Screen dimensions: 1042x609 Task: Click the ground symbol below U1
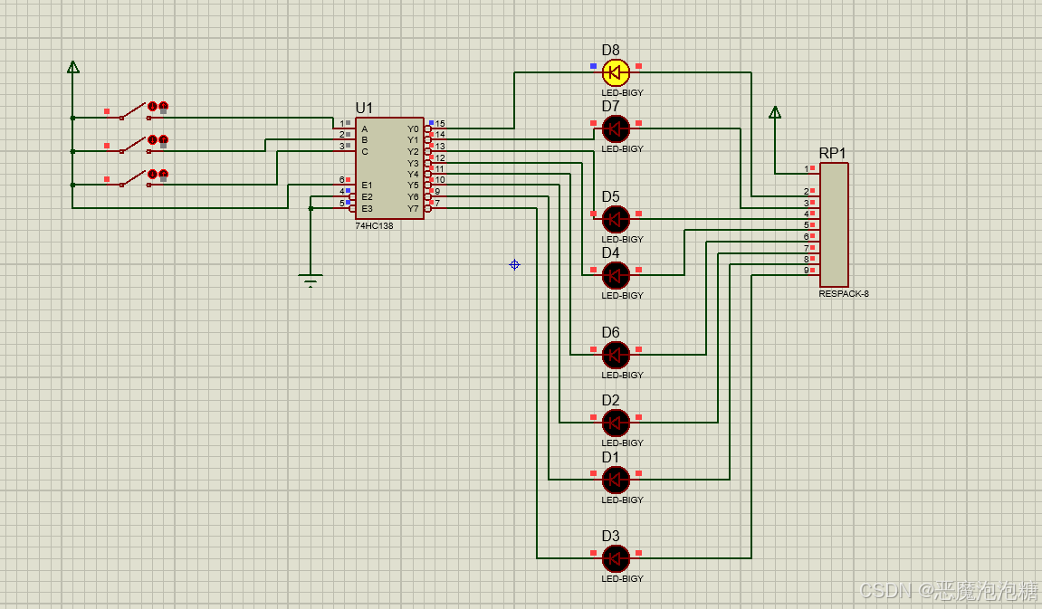coord(311,281)
